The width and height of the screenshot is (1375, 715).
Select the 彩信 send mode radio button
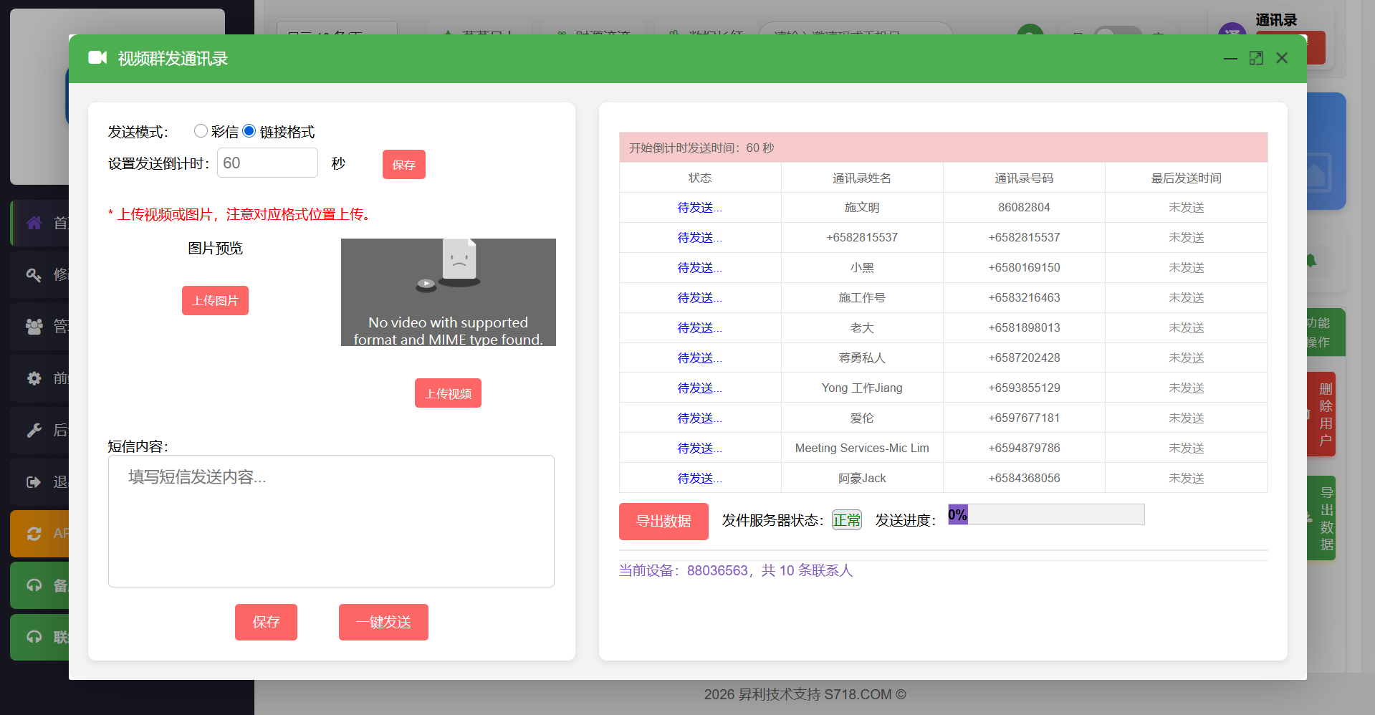pos(201,131)
